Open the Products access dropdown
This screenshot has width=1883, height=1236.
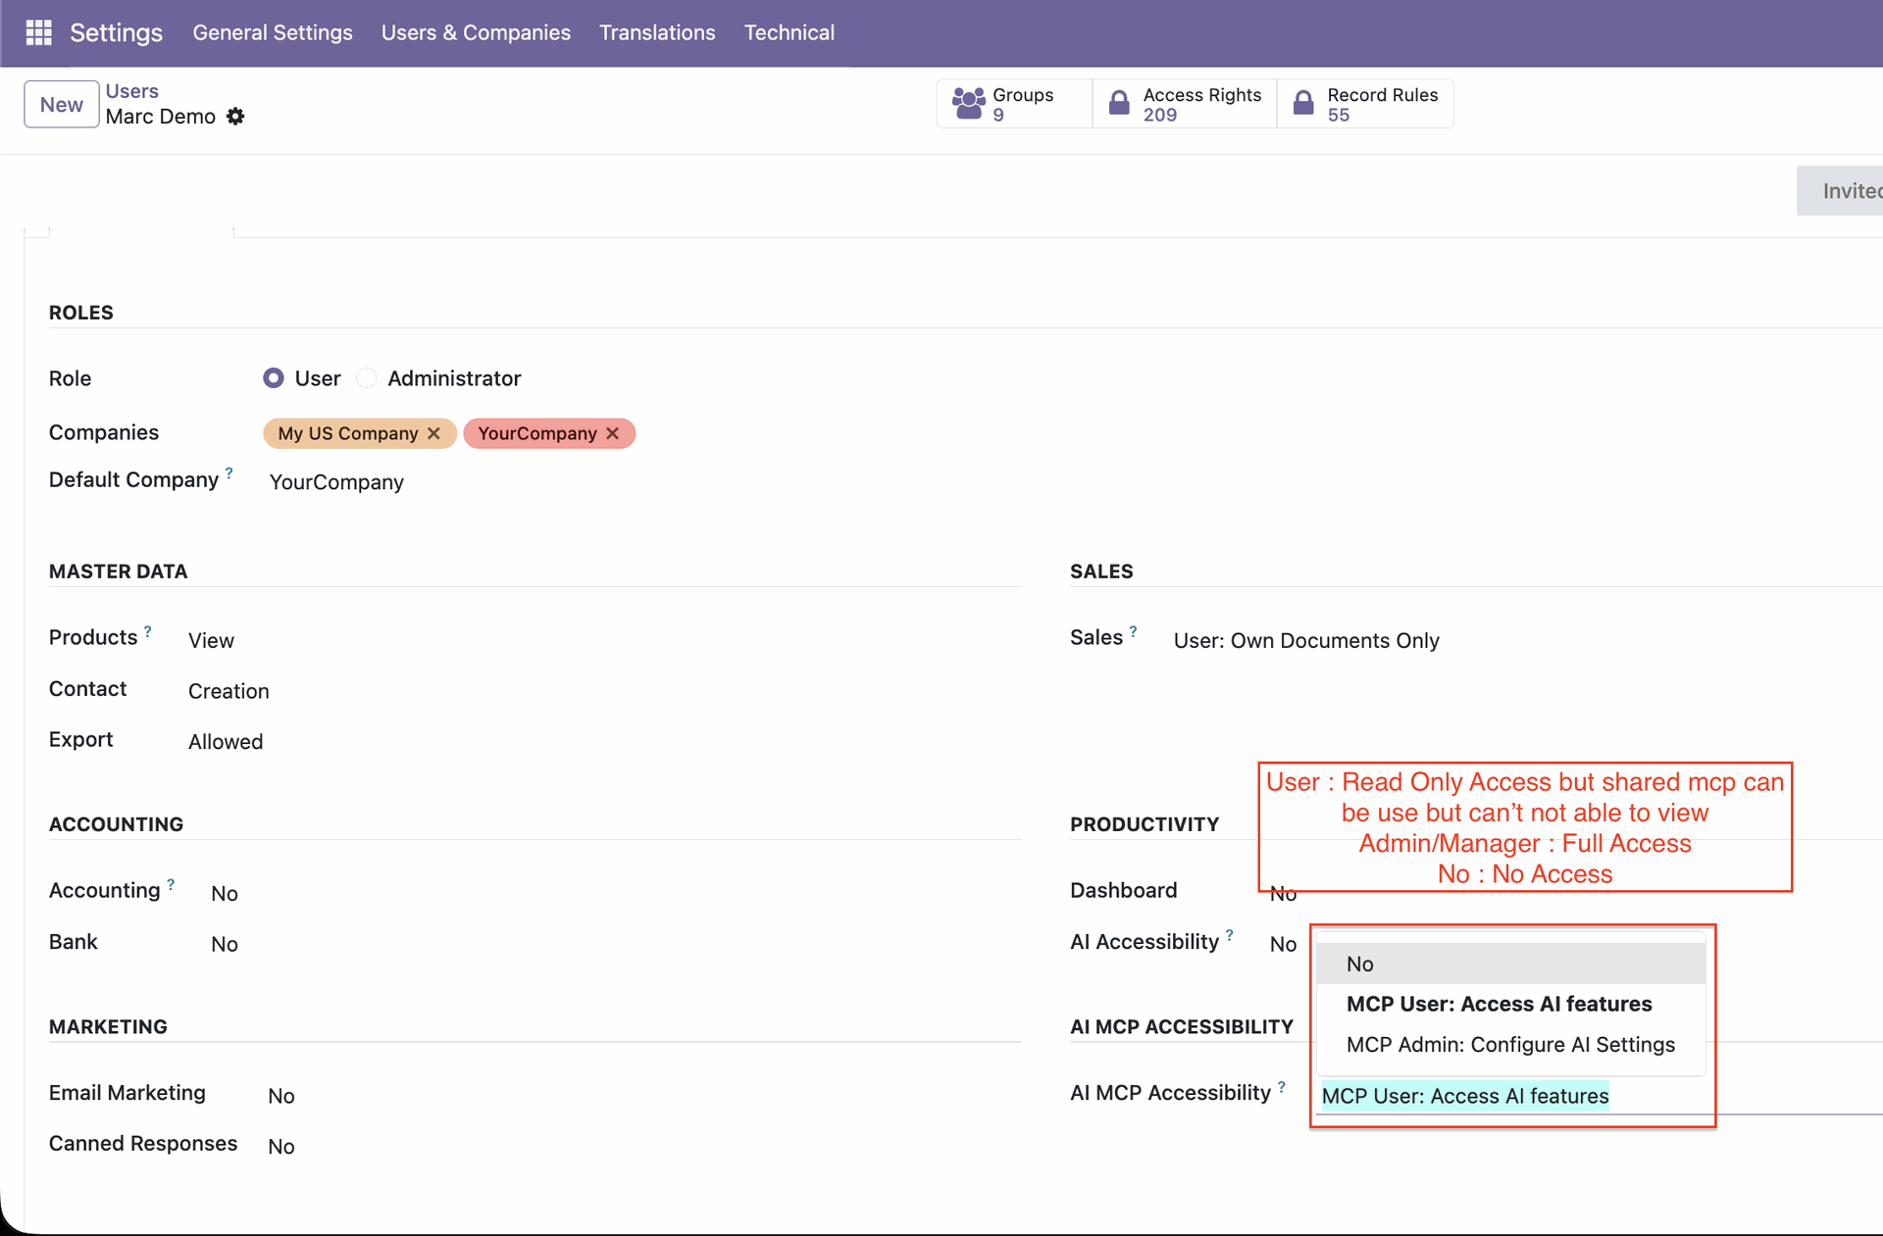211,640
